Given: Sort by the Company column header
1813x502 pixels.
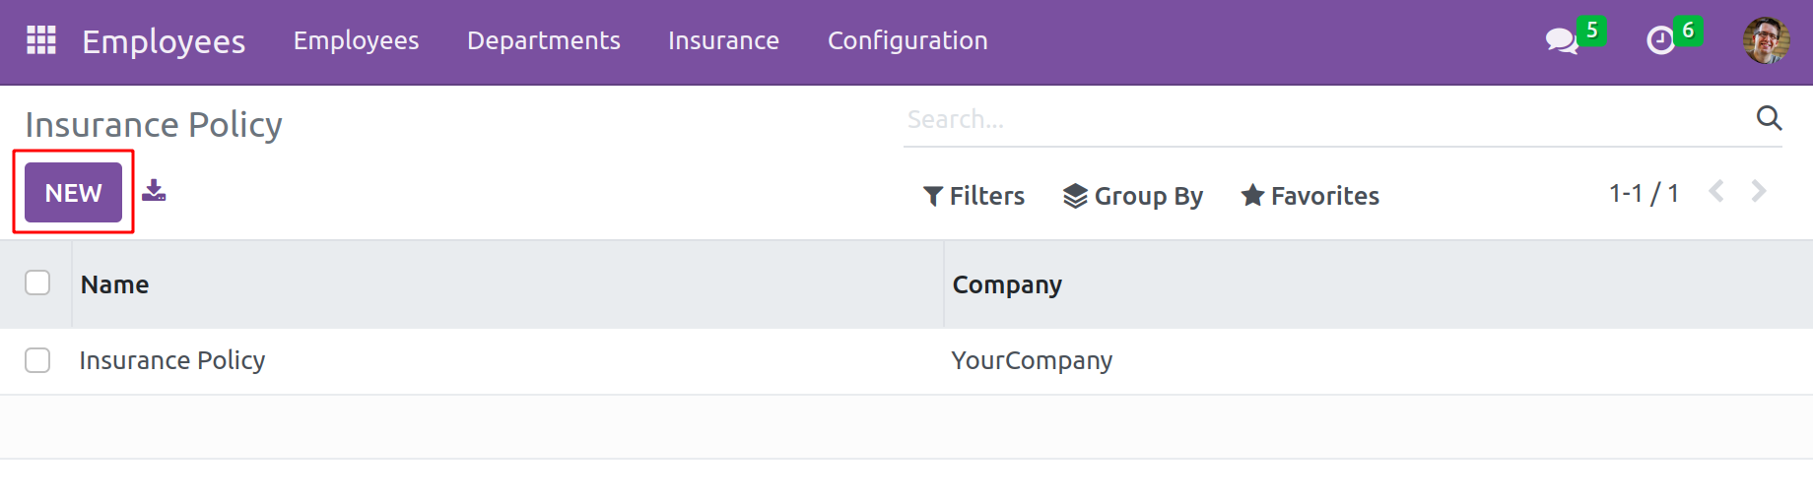Looking at the screenshot, I should point(1006,284).
